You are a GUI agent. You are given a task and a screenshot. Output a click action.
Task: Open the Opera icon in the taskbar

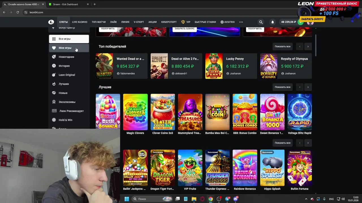tap(202, 199)
